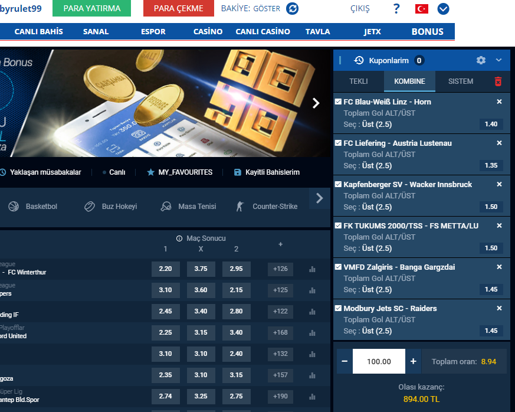Uncheck Modbury Jets SC - Raiders selection
The width and height of the screenshot is (515, 412).
338,308
